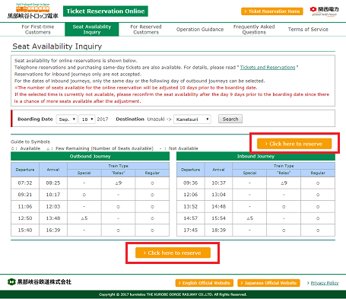Click the footer Kurobe Gorge Railway company logo

[40, 282]
